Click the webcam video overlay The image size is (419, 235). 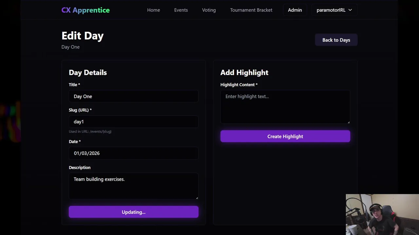click(382, 214)
